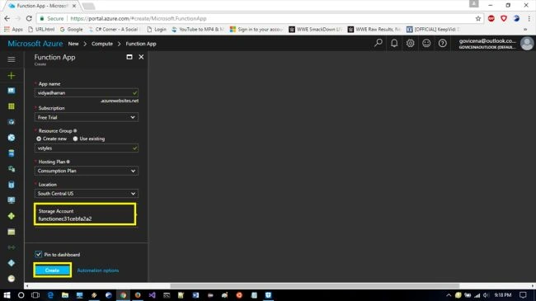Maximize the Function App blade
The width and height of the screenshot is (536, 301).
point(129,57)
